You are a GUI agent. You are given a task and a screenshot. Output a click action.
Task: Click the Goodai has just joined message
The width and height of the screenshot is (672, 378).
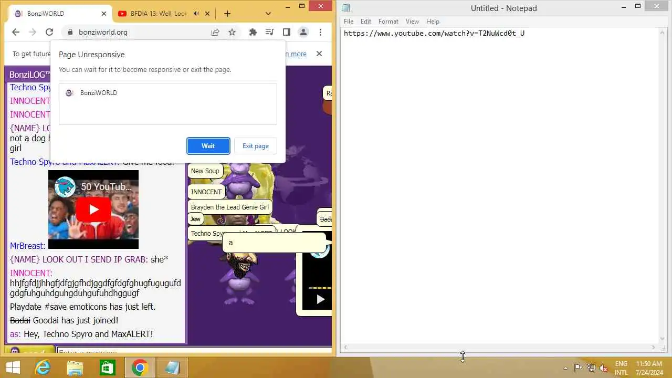click(64, 320)
